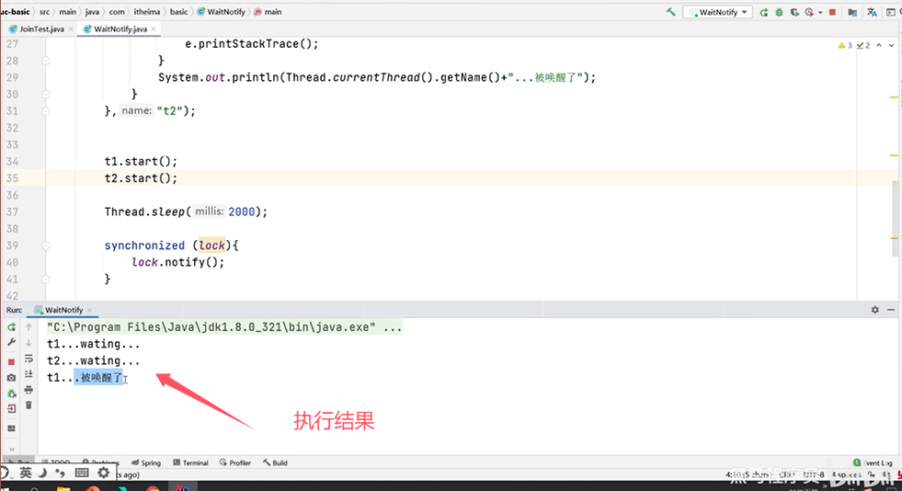Click the Build project hammer icon

[x=670, y=12]
